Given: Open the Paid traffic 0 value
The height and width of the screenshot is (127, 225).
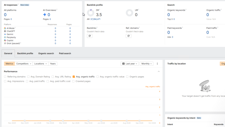Looking at the screenshot, I should [x=208, y=33].
